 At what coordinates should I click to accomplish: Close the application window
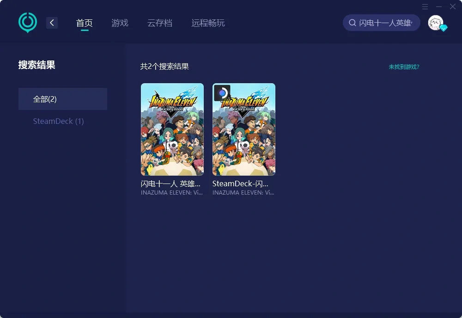tap(453, 7)
